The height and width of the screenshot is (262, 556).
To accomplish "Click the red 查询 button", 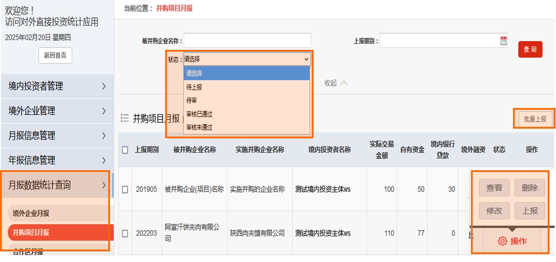I will pos(530,49).
